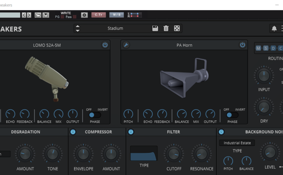Click the microphone MIX knob
The image size is (283, 175).
pos(58,114)
